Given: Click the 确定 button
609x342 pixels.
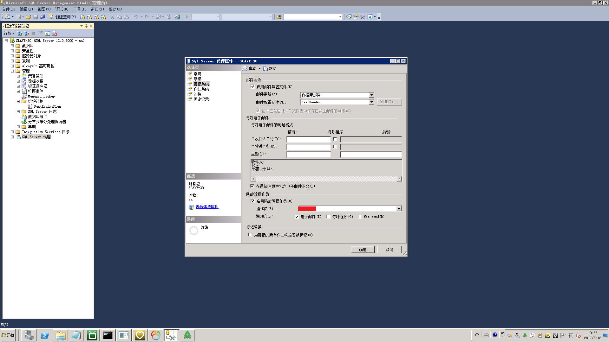Looking at the screenshot, I should [363, 250].
